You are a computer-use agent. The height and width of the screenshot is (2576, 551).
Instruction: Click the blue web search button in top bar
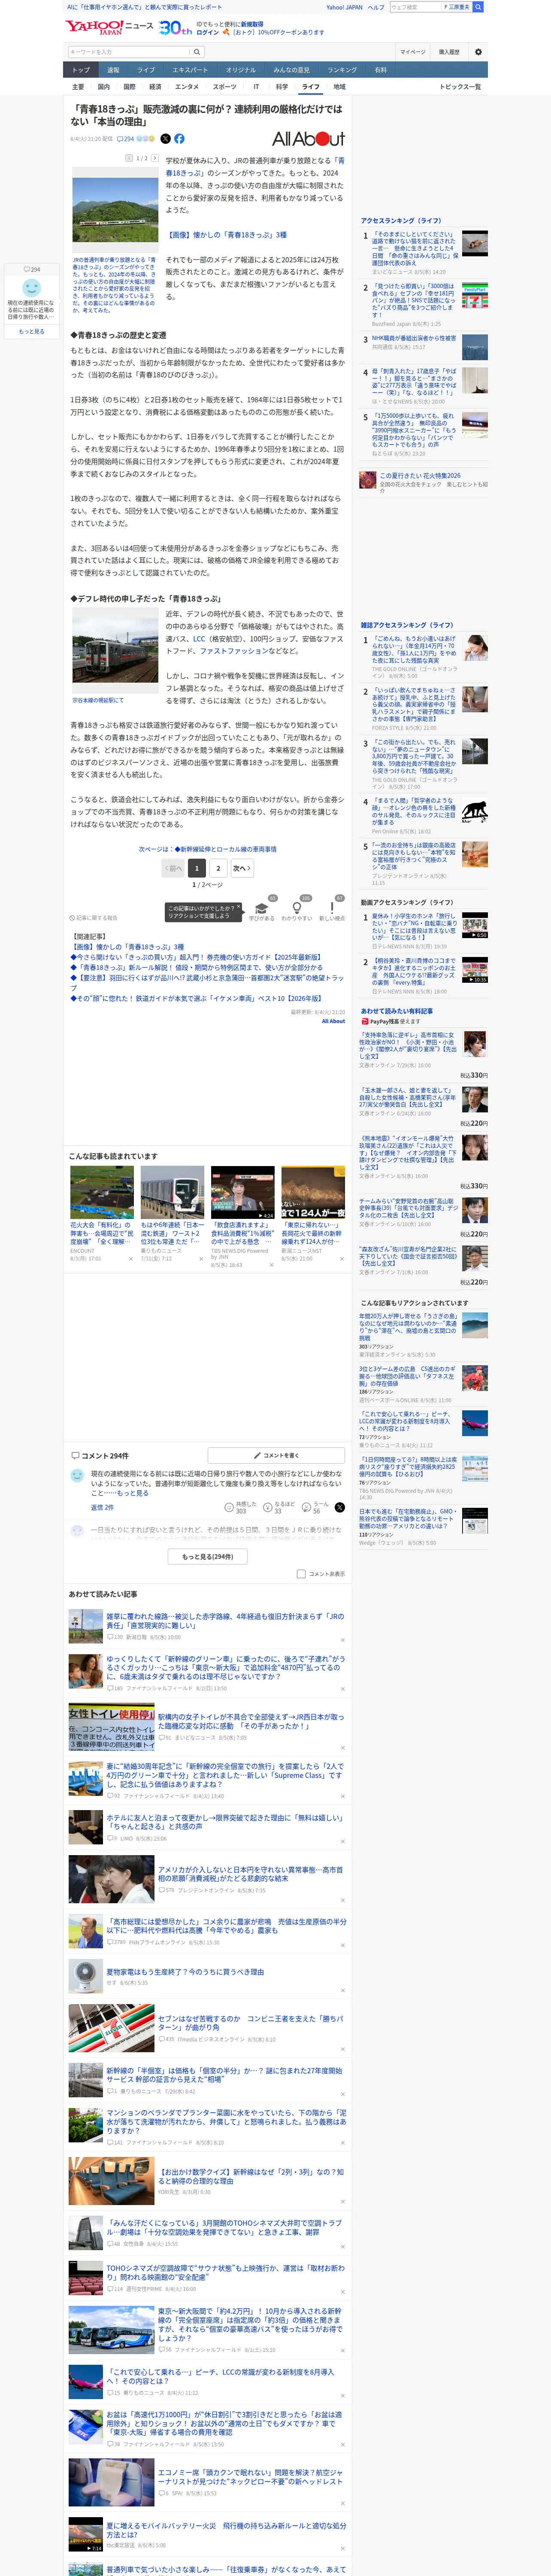(x=478, y=7)
